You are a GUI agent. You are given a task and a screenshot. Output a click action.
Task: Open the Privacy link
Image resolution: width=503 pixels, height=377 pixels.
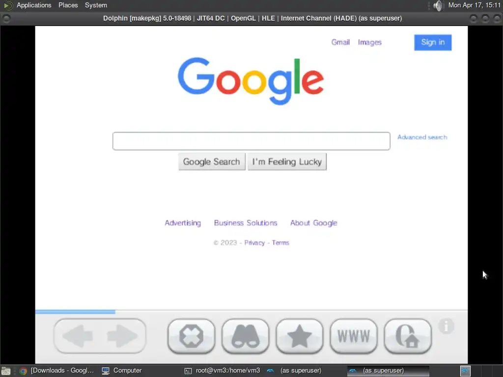255,242
